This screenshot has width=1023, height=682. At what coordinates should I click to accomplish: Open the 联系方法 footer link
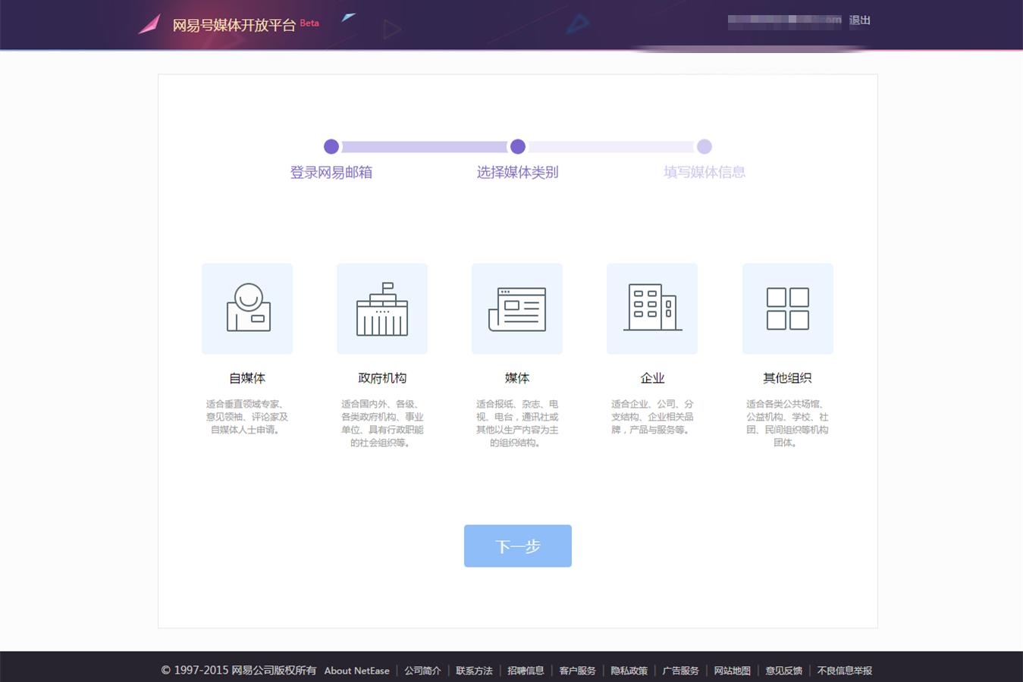click(x=474, y=671)
